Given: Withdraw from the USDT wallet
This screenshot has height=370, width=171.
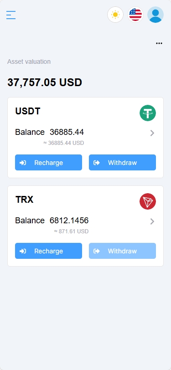Looking at the screenshot, I should coord(122,162).
